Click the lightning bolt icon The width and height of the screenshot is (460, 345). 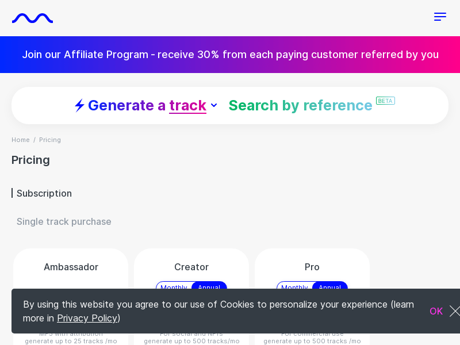pos(79,105)
